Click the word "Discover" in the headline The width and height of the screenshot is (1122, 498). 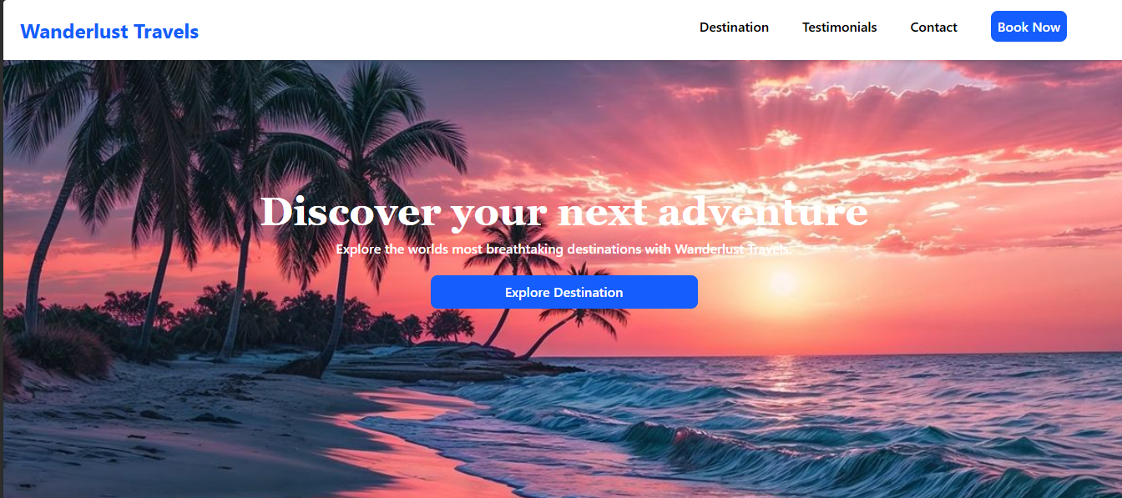pyautogui.click(x=350, y=211)
